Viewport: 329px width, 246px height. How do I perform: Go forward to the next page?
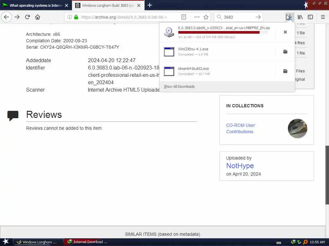(17, 17)
